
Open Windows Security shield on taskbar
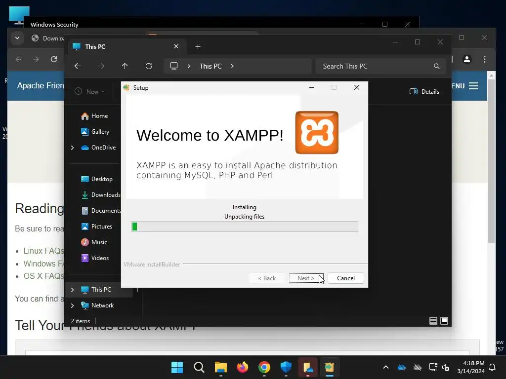(x=286, y=367)
